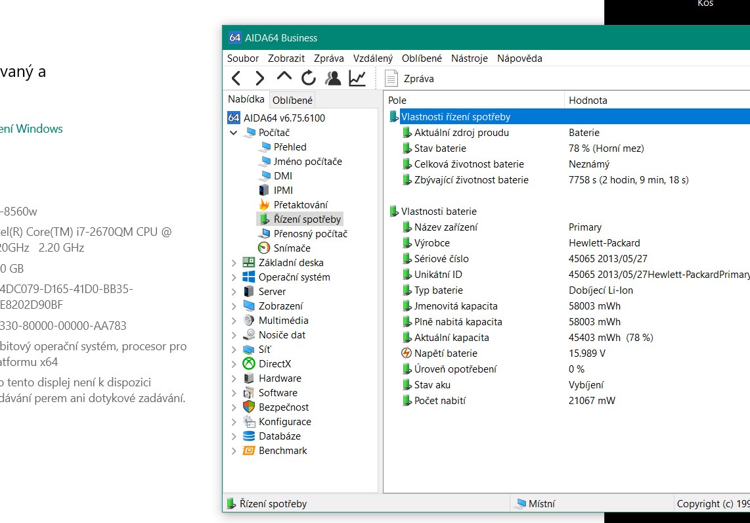Select Přenosný počítač in the tree

[x=310, y=234]
